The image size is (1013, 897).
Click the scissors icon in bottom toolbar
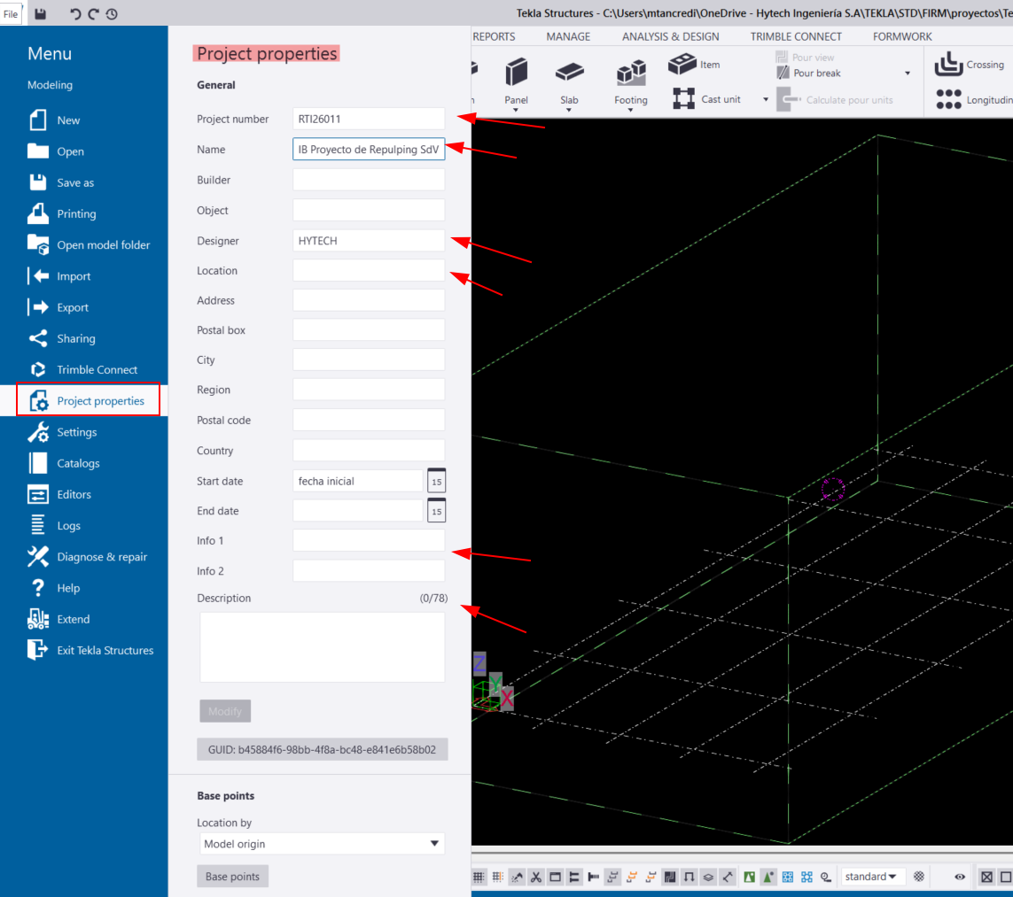[x=536, y=877]
